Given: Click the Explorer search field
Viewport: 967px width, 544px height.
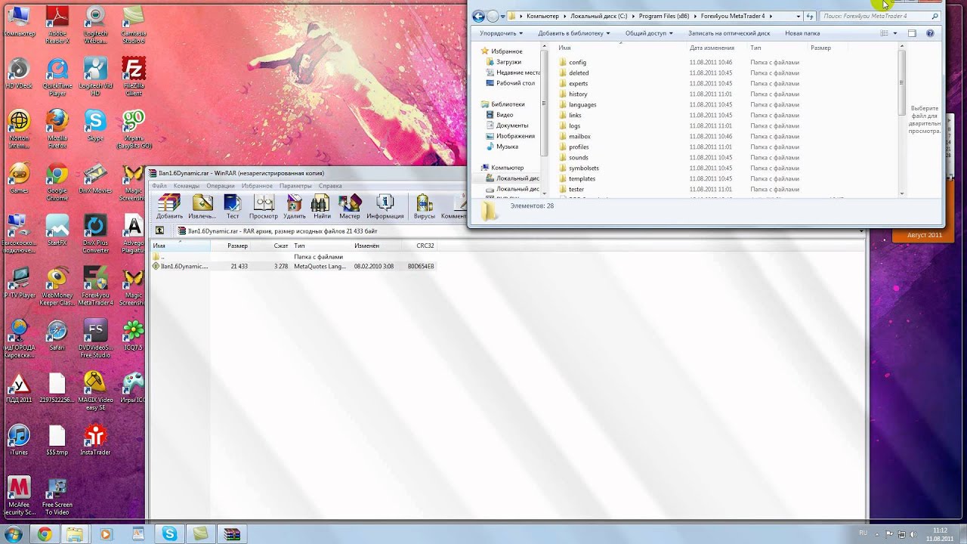Looking at the screenshot, I should [875, 16].
